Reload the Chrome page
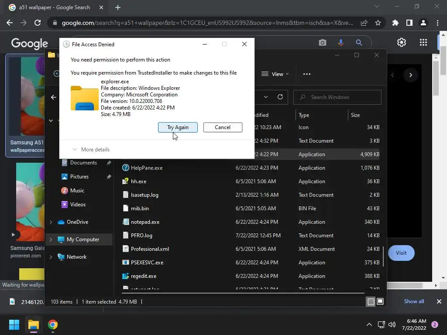This screenshot has width=447, height=335. click(x=38, y=23)
